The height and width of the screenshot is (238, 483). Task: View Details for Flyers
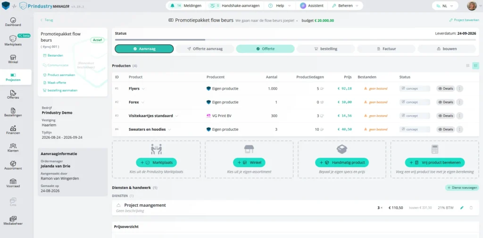(445, 88)
